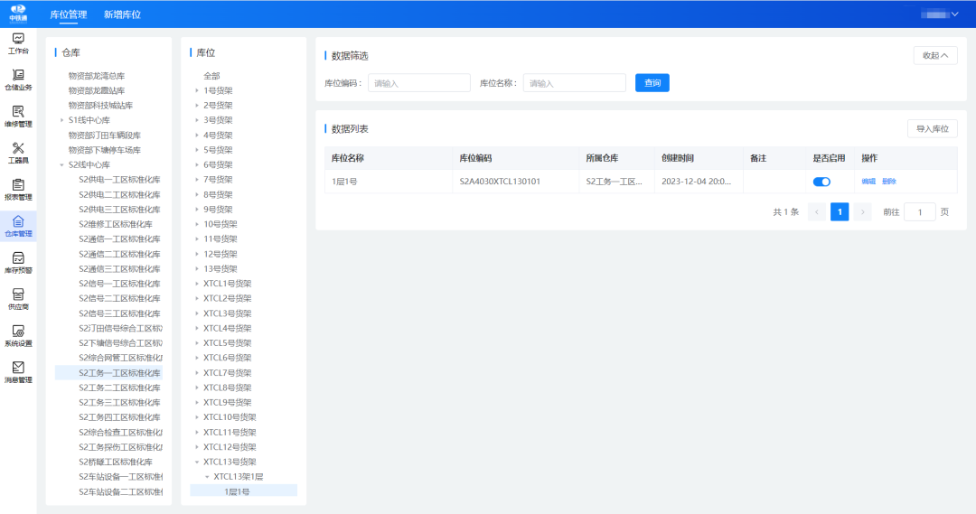Collapse the XTCL13架1层 node
Screen dimensions: 976x514
207,477
